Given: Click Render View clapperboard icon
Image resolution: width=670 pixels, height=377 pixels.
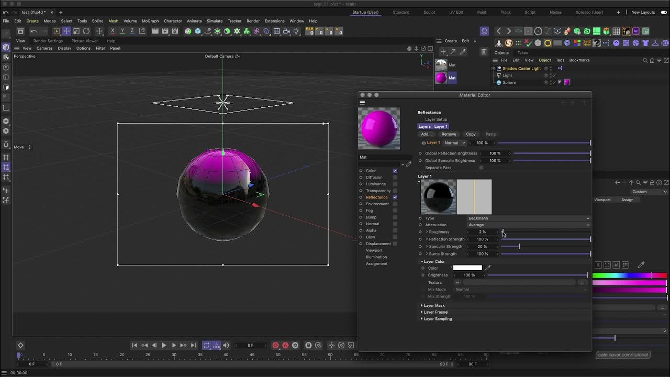Looking at the screenshot, I should click(x=155, y=31).
